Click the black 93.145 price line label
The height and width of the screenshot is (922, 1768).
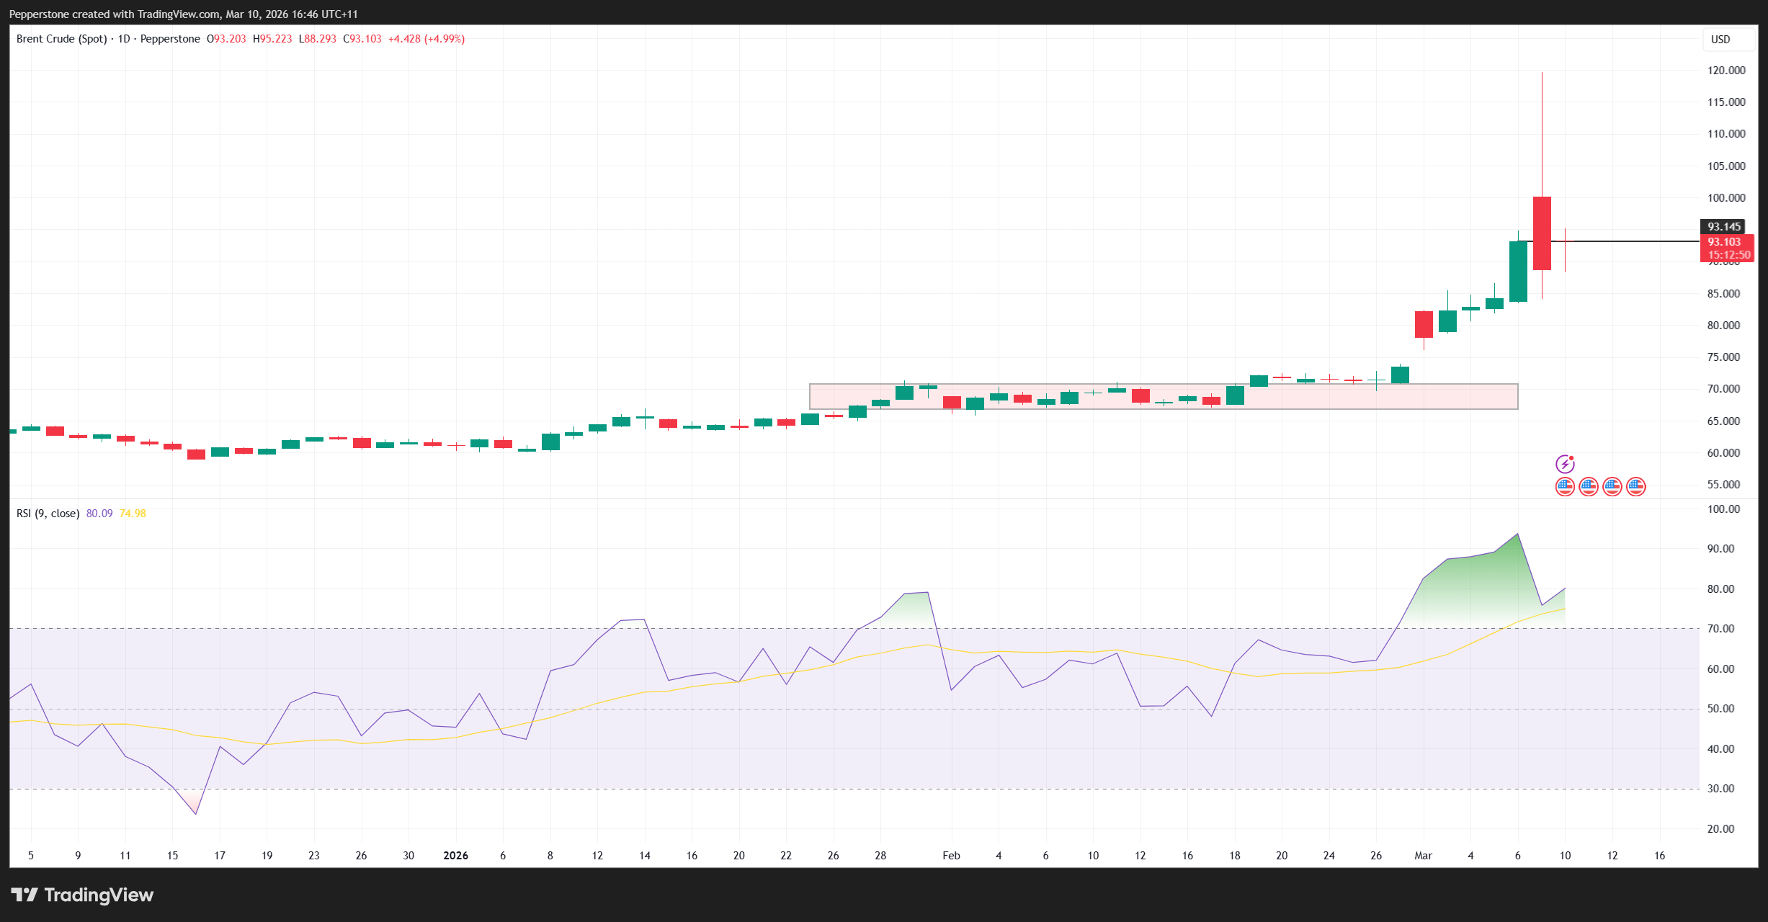(1723, 226)
